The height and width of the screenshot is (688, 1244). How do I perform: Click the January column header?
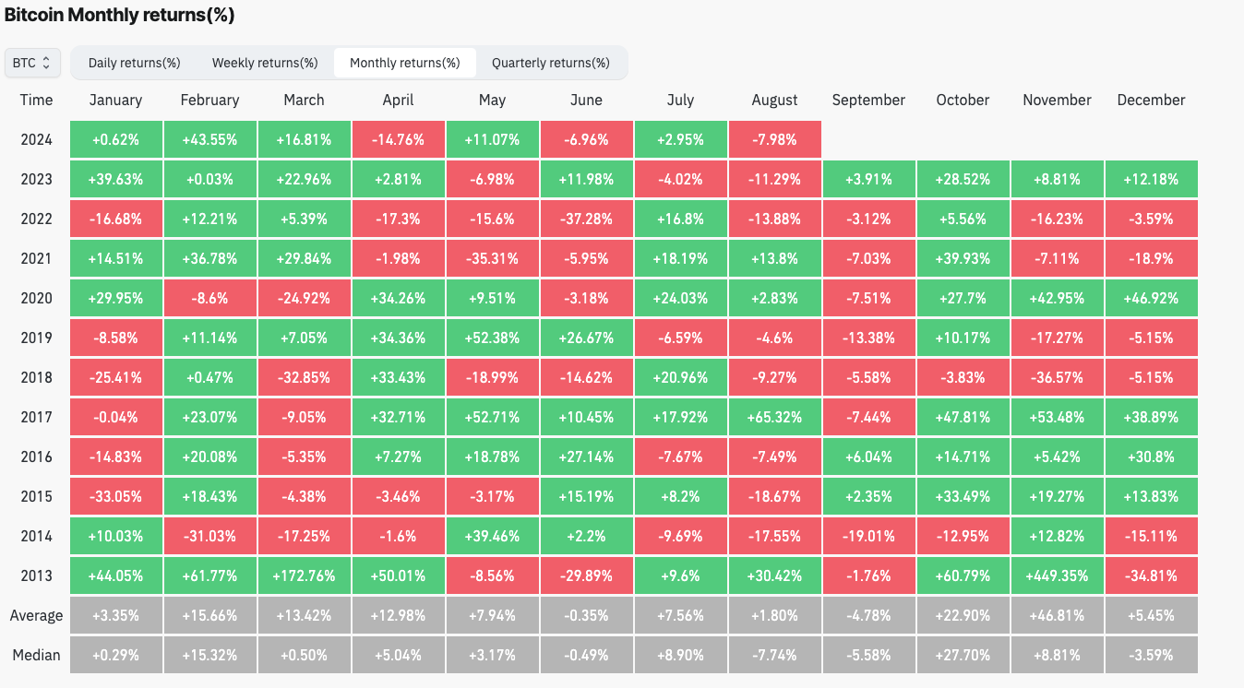click(116, 100)
